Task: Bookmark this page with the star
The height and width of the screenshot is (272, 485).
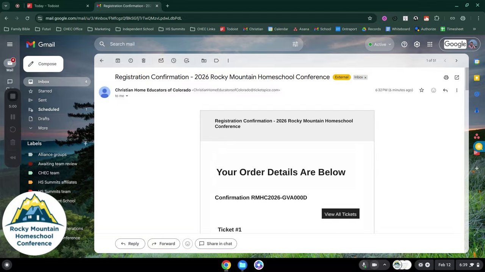Action: [370, 18]
